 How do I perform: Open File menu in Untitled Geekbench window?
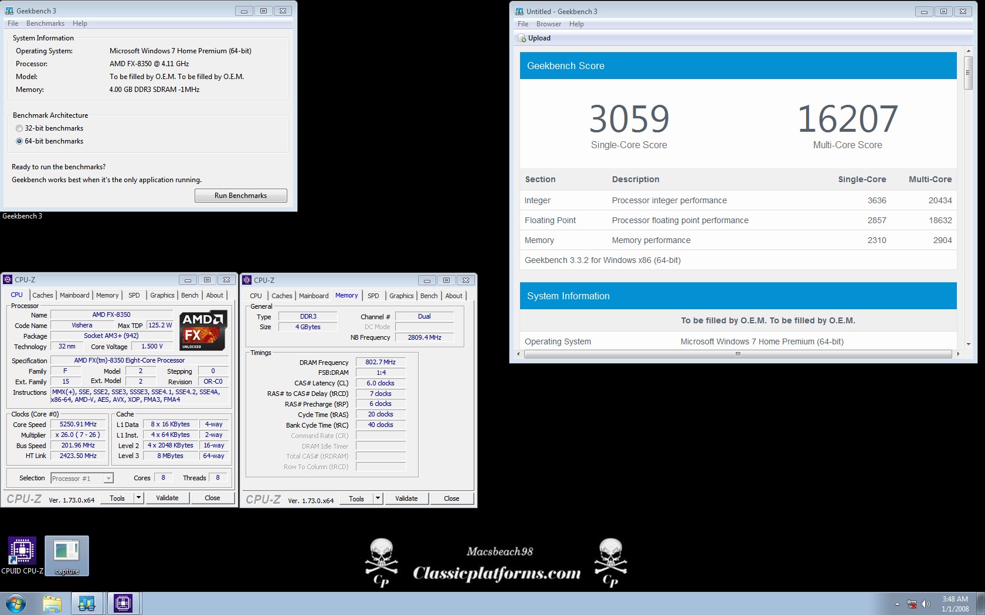523,24
